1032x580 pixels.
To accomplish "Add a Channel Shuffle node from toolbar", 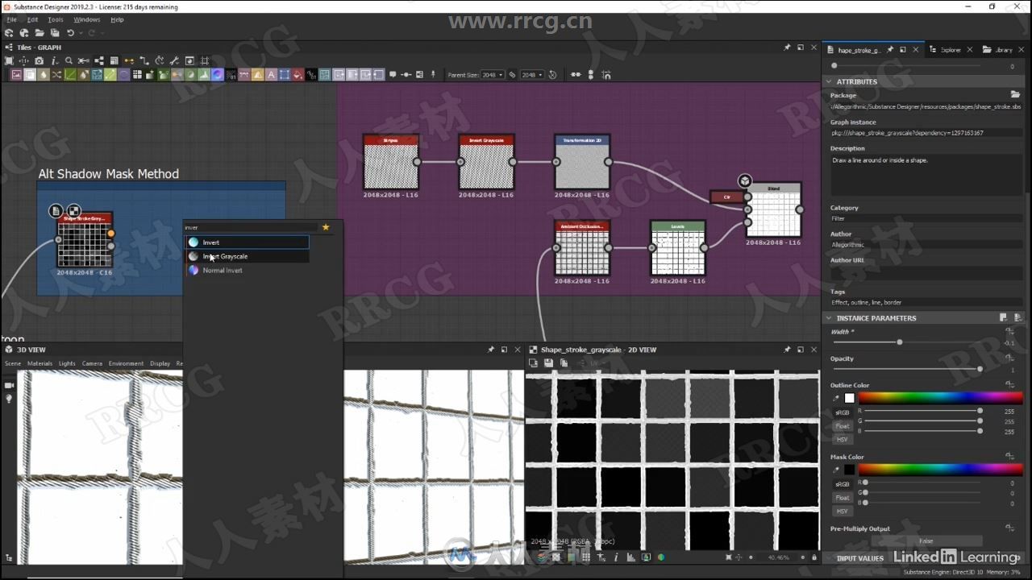I will coord(56,75).
